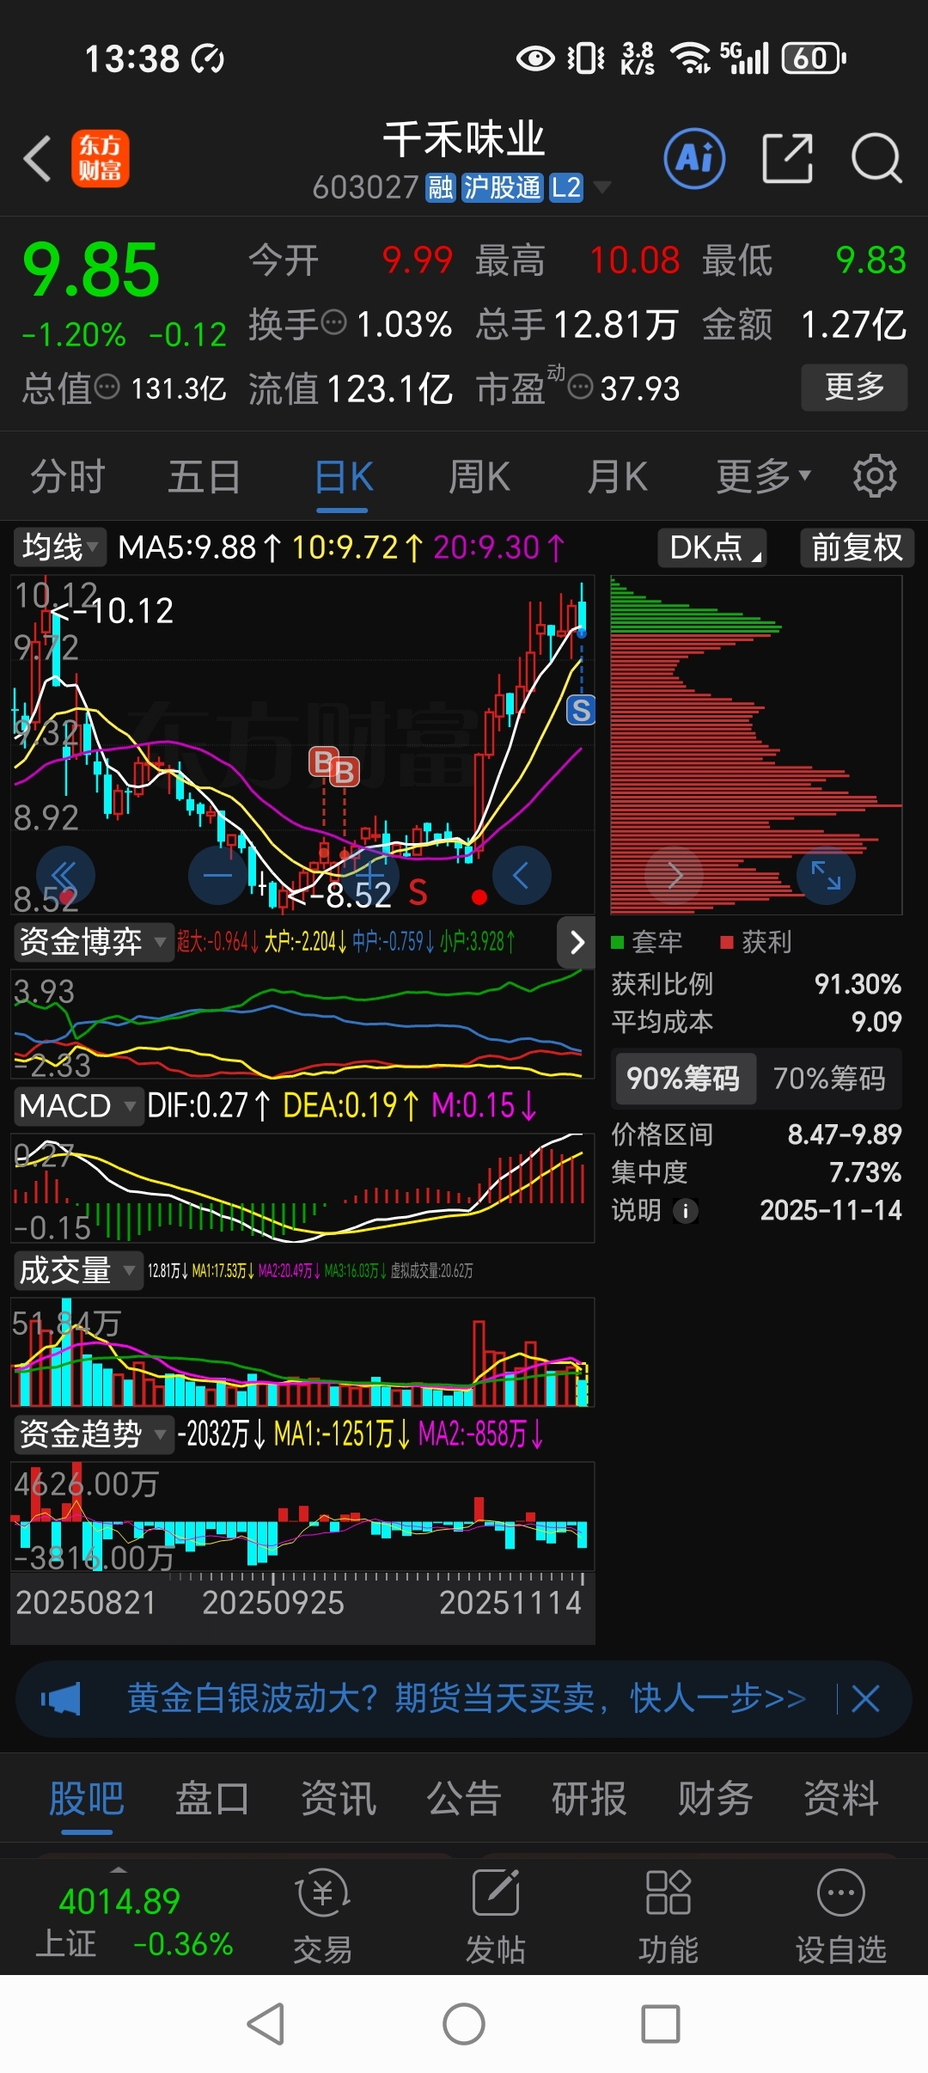Image resolution: width=928 pixels, height=2073 pixels.
Task: Open 交易 trading icon
Action: (323, 1917)
